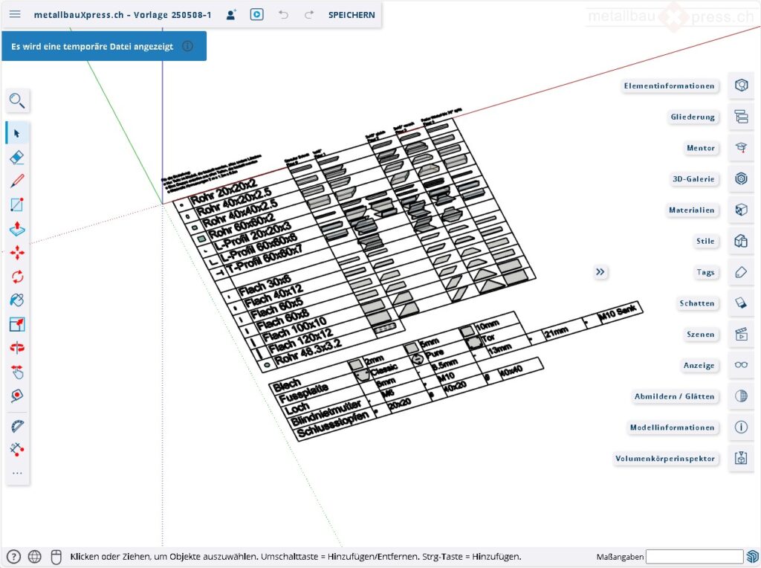The height and width of the screenshot is (568, 761).
Task: Select the Pan hand tool
Action: [17, 372]
